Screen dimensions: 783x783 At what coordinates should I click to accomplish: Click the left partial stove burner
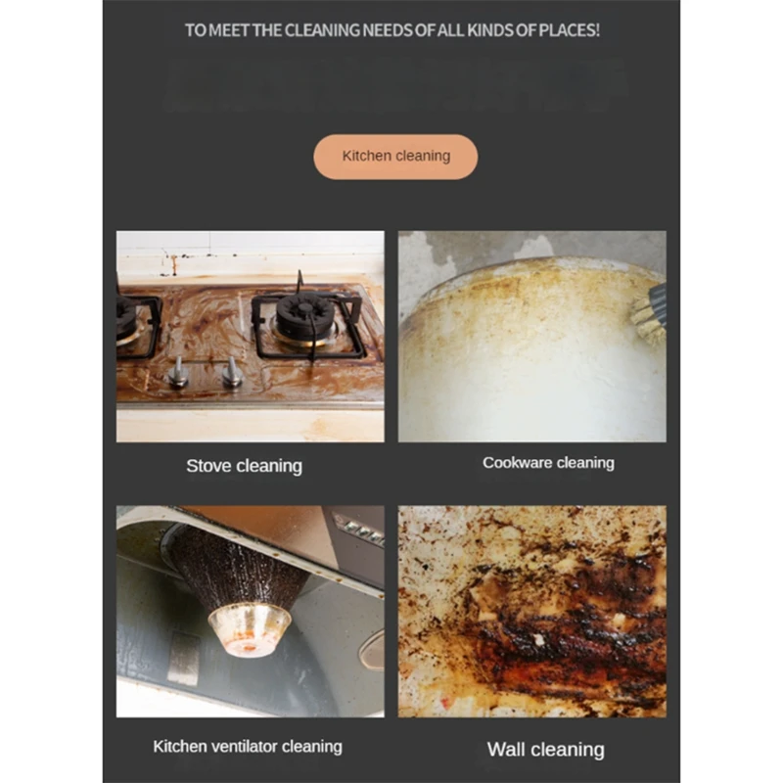click(x=136, y=325)
